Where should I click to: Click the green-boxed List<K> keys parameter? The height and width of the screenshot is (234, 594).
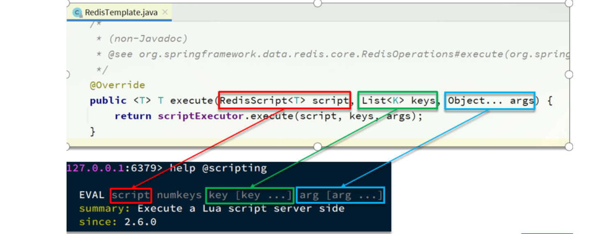click(x=397, y=100)
